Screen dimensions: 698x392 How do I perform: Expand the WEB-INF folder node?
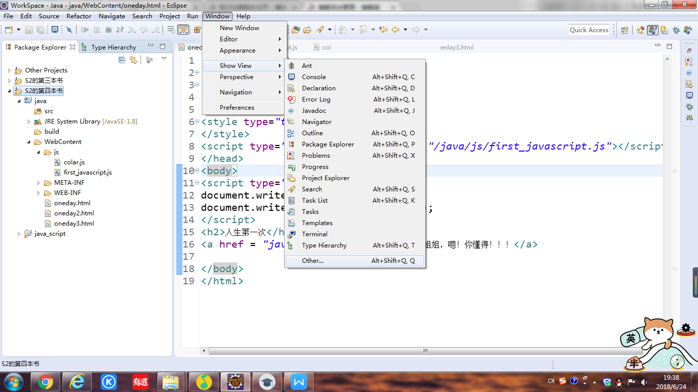coord(38,193)
